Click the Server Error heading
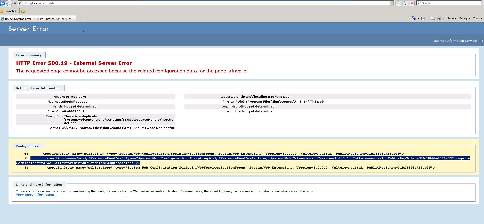Image resolution: width=484 pixels, height=224 pixels. click(x=29, y=29)
